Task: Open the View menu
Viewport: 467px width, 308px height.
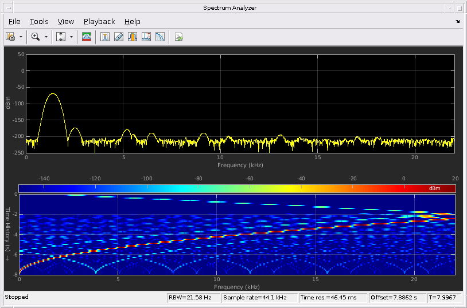Action: 66,22
